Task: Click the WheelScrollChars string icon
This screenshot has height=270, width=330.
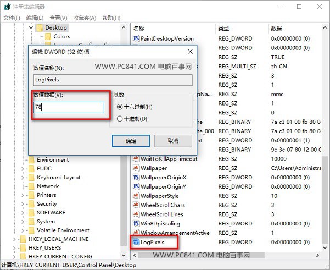Action: tap(136, 205)
